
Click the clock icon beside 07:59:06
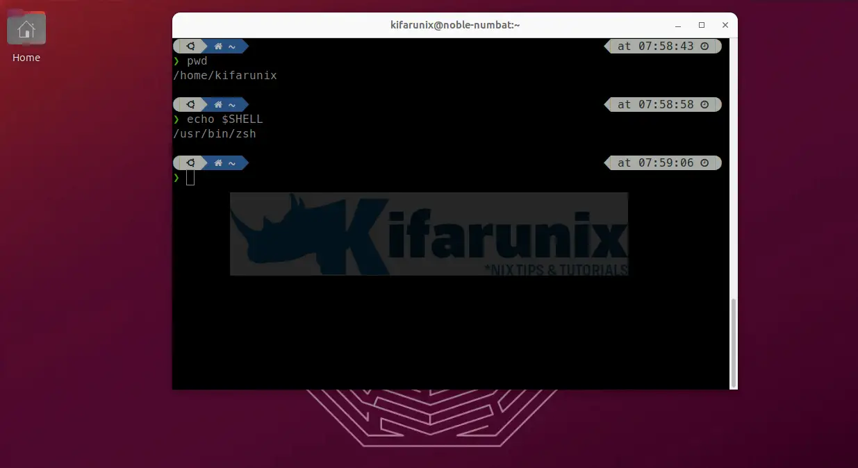704,163
